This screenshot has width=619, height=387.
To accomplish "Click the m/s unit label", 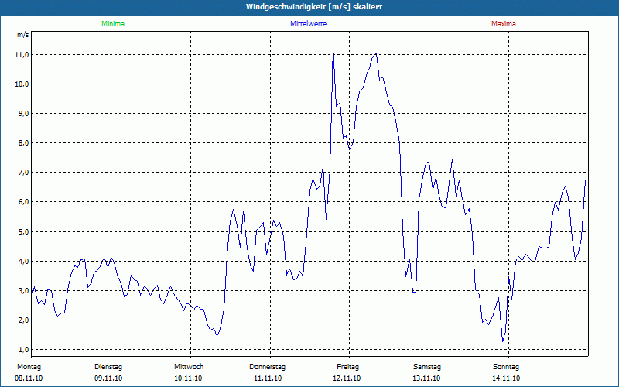I will [23, 35].
